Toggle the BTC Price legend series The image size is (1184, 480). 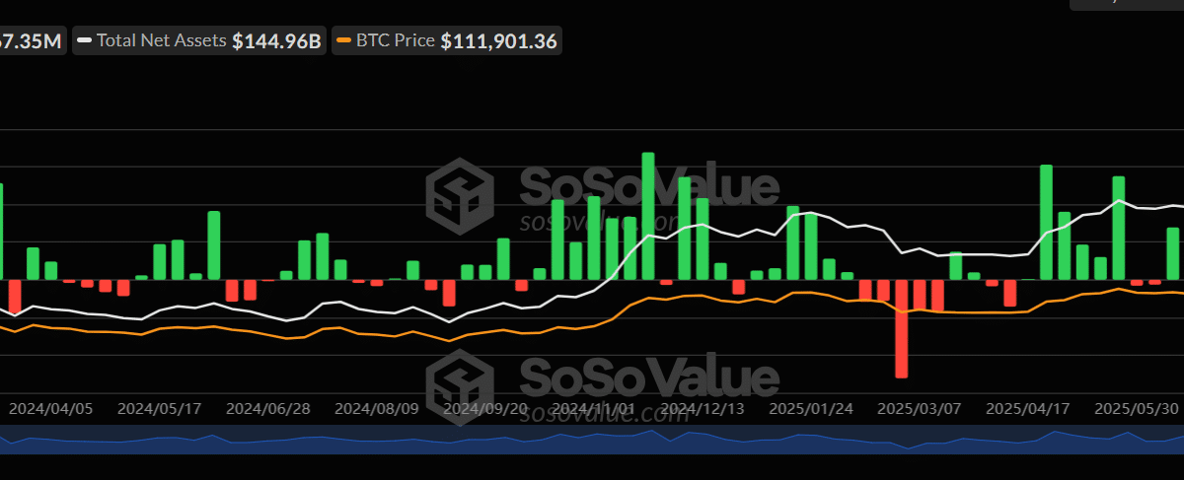(447, 41)
